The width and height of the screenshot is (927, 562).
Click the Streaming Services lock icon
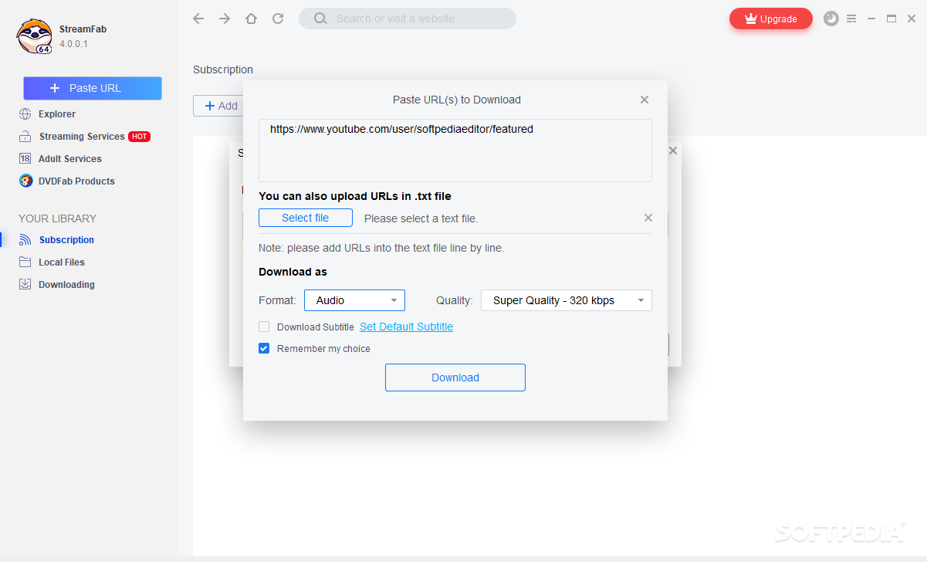click(x=25, y=137)
